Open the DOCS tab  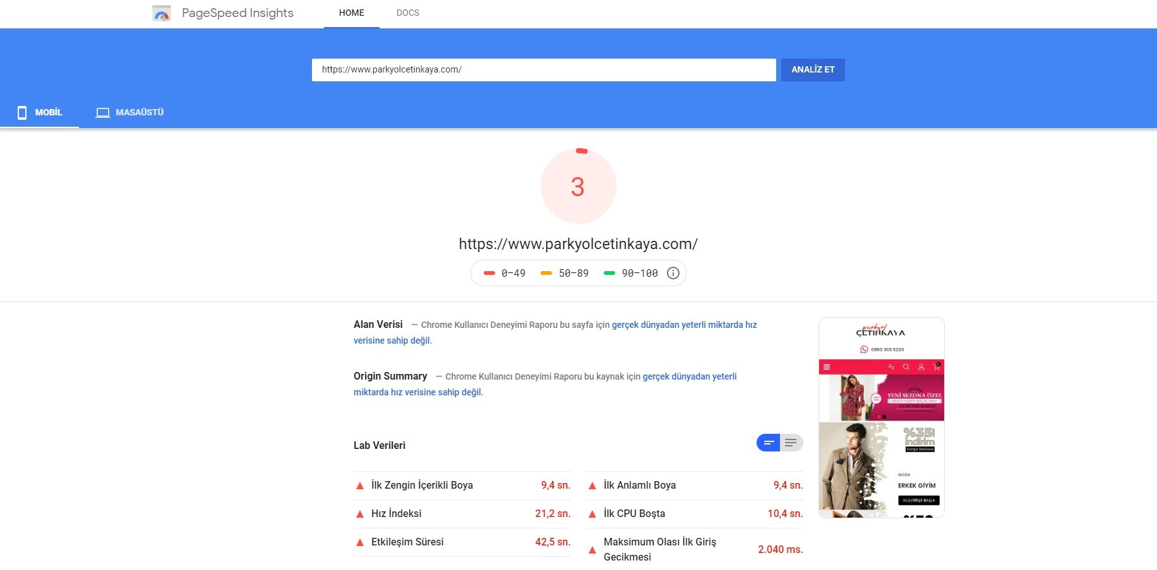click(x=408, y=13)
